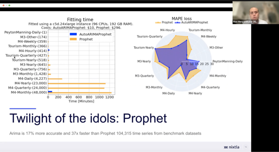The width and height of the screenshot is (279, 152).
Task: Click the "MAPE loss" radar chart title
Action: 181,18
